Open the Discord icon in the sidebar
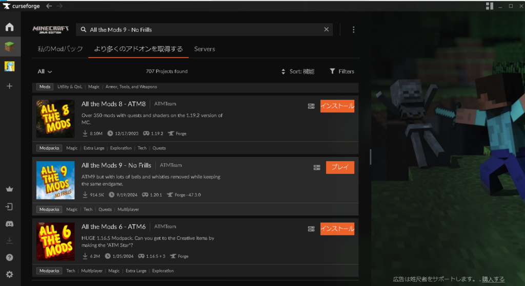The height and width of the screenshot is (286, 525). click(9, 224)
